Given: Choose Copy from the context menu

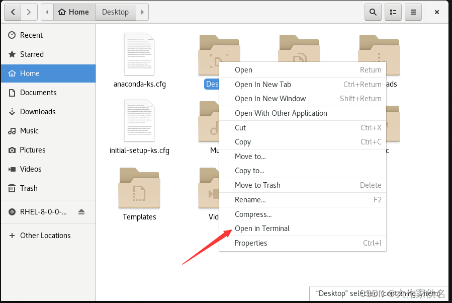Looking at the screenshot, I should tap(303, 142).
